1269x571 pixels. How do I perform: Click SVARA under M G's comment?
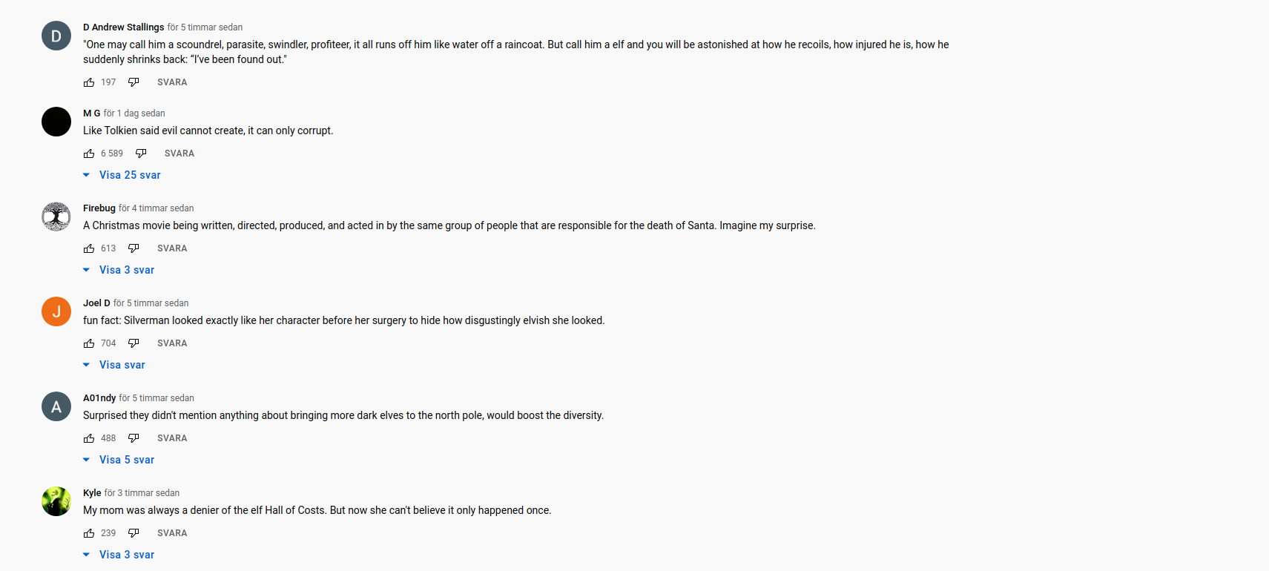click(x=179, y=154)
